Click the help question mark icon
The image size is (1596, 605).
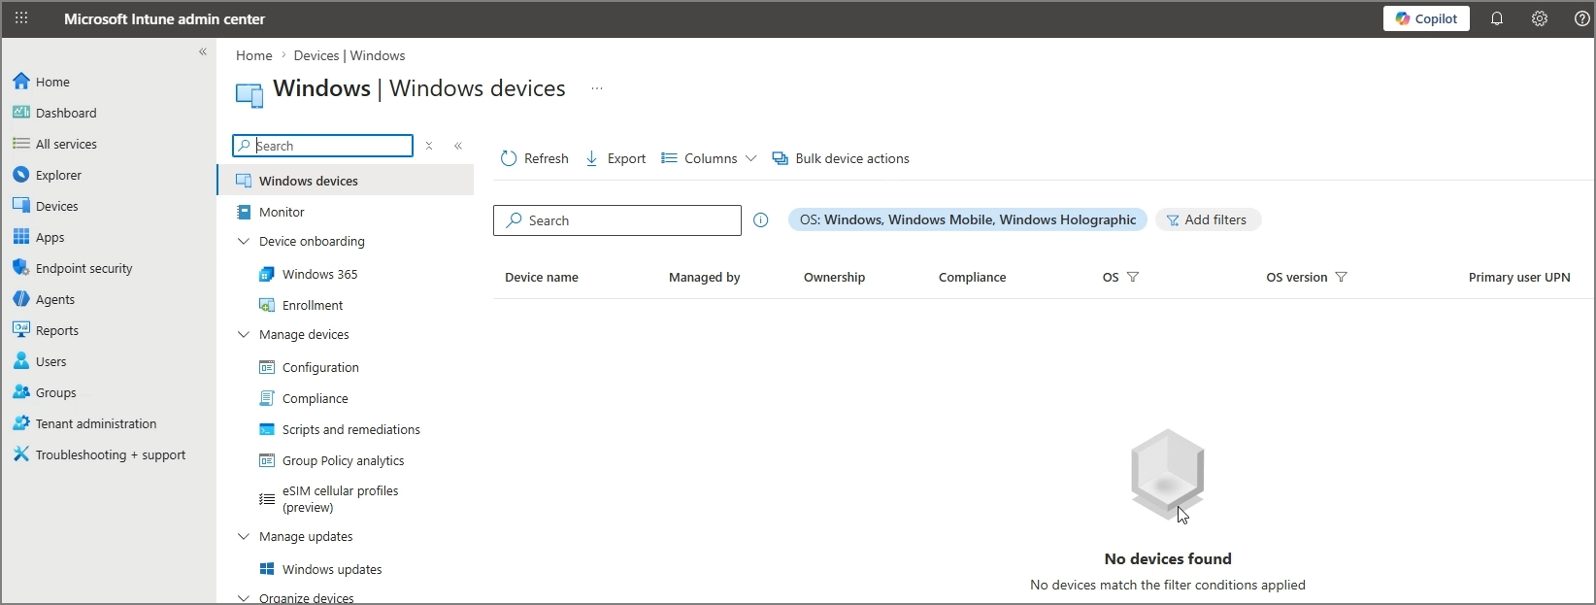point(1581,18)
